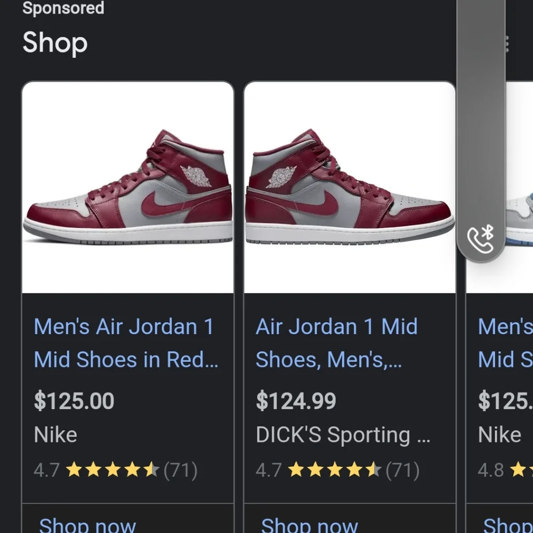Open the Nike burgundy Air Jordan shoe image

[128, 187]
